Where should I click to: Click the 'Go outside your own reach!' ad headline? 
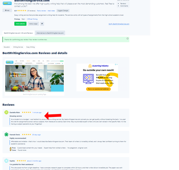pos(98,70)
